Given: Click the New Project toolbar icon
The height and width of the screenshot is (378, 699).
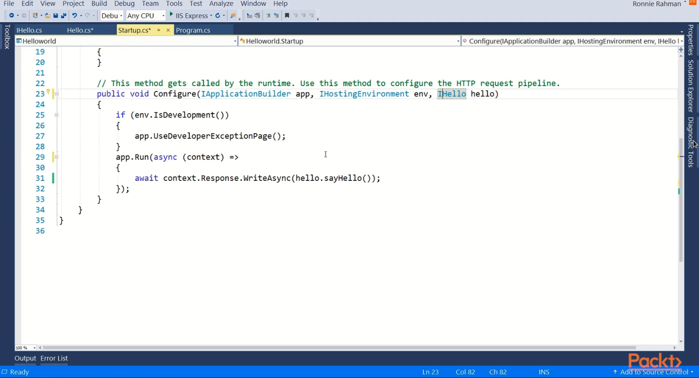Looking at the screenshot, I should click(35, 15).
